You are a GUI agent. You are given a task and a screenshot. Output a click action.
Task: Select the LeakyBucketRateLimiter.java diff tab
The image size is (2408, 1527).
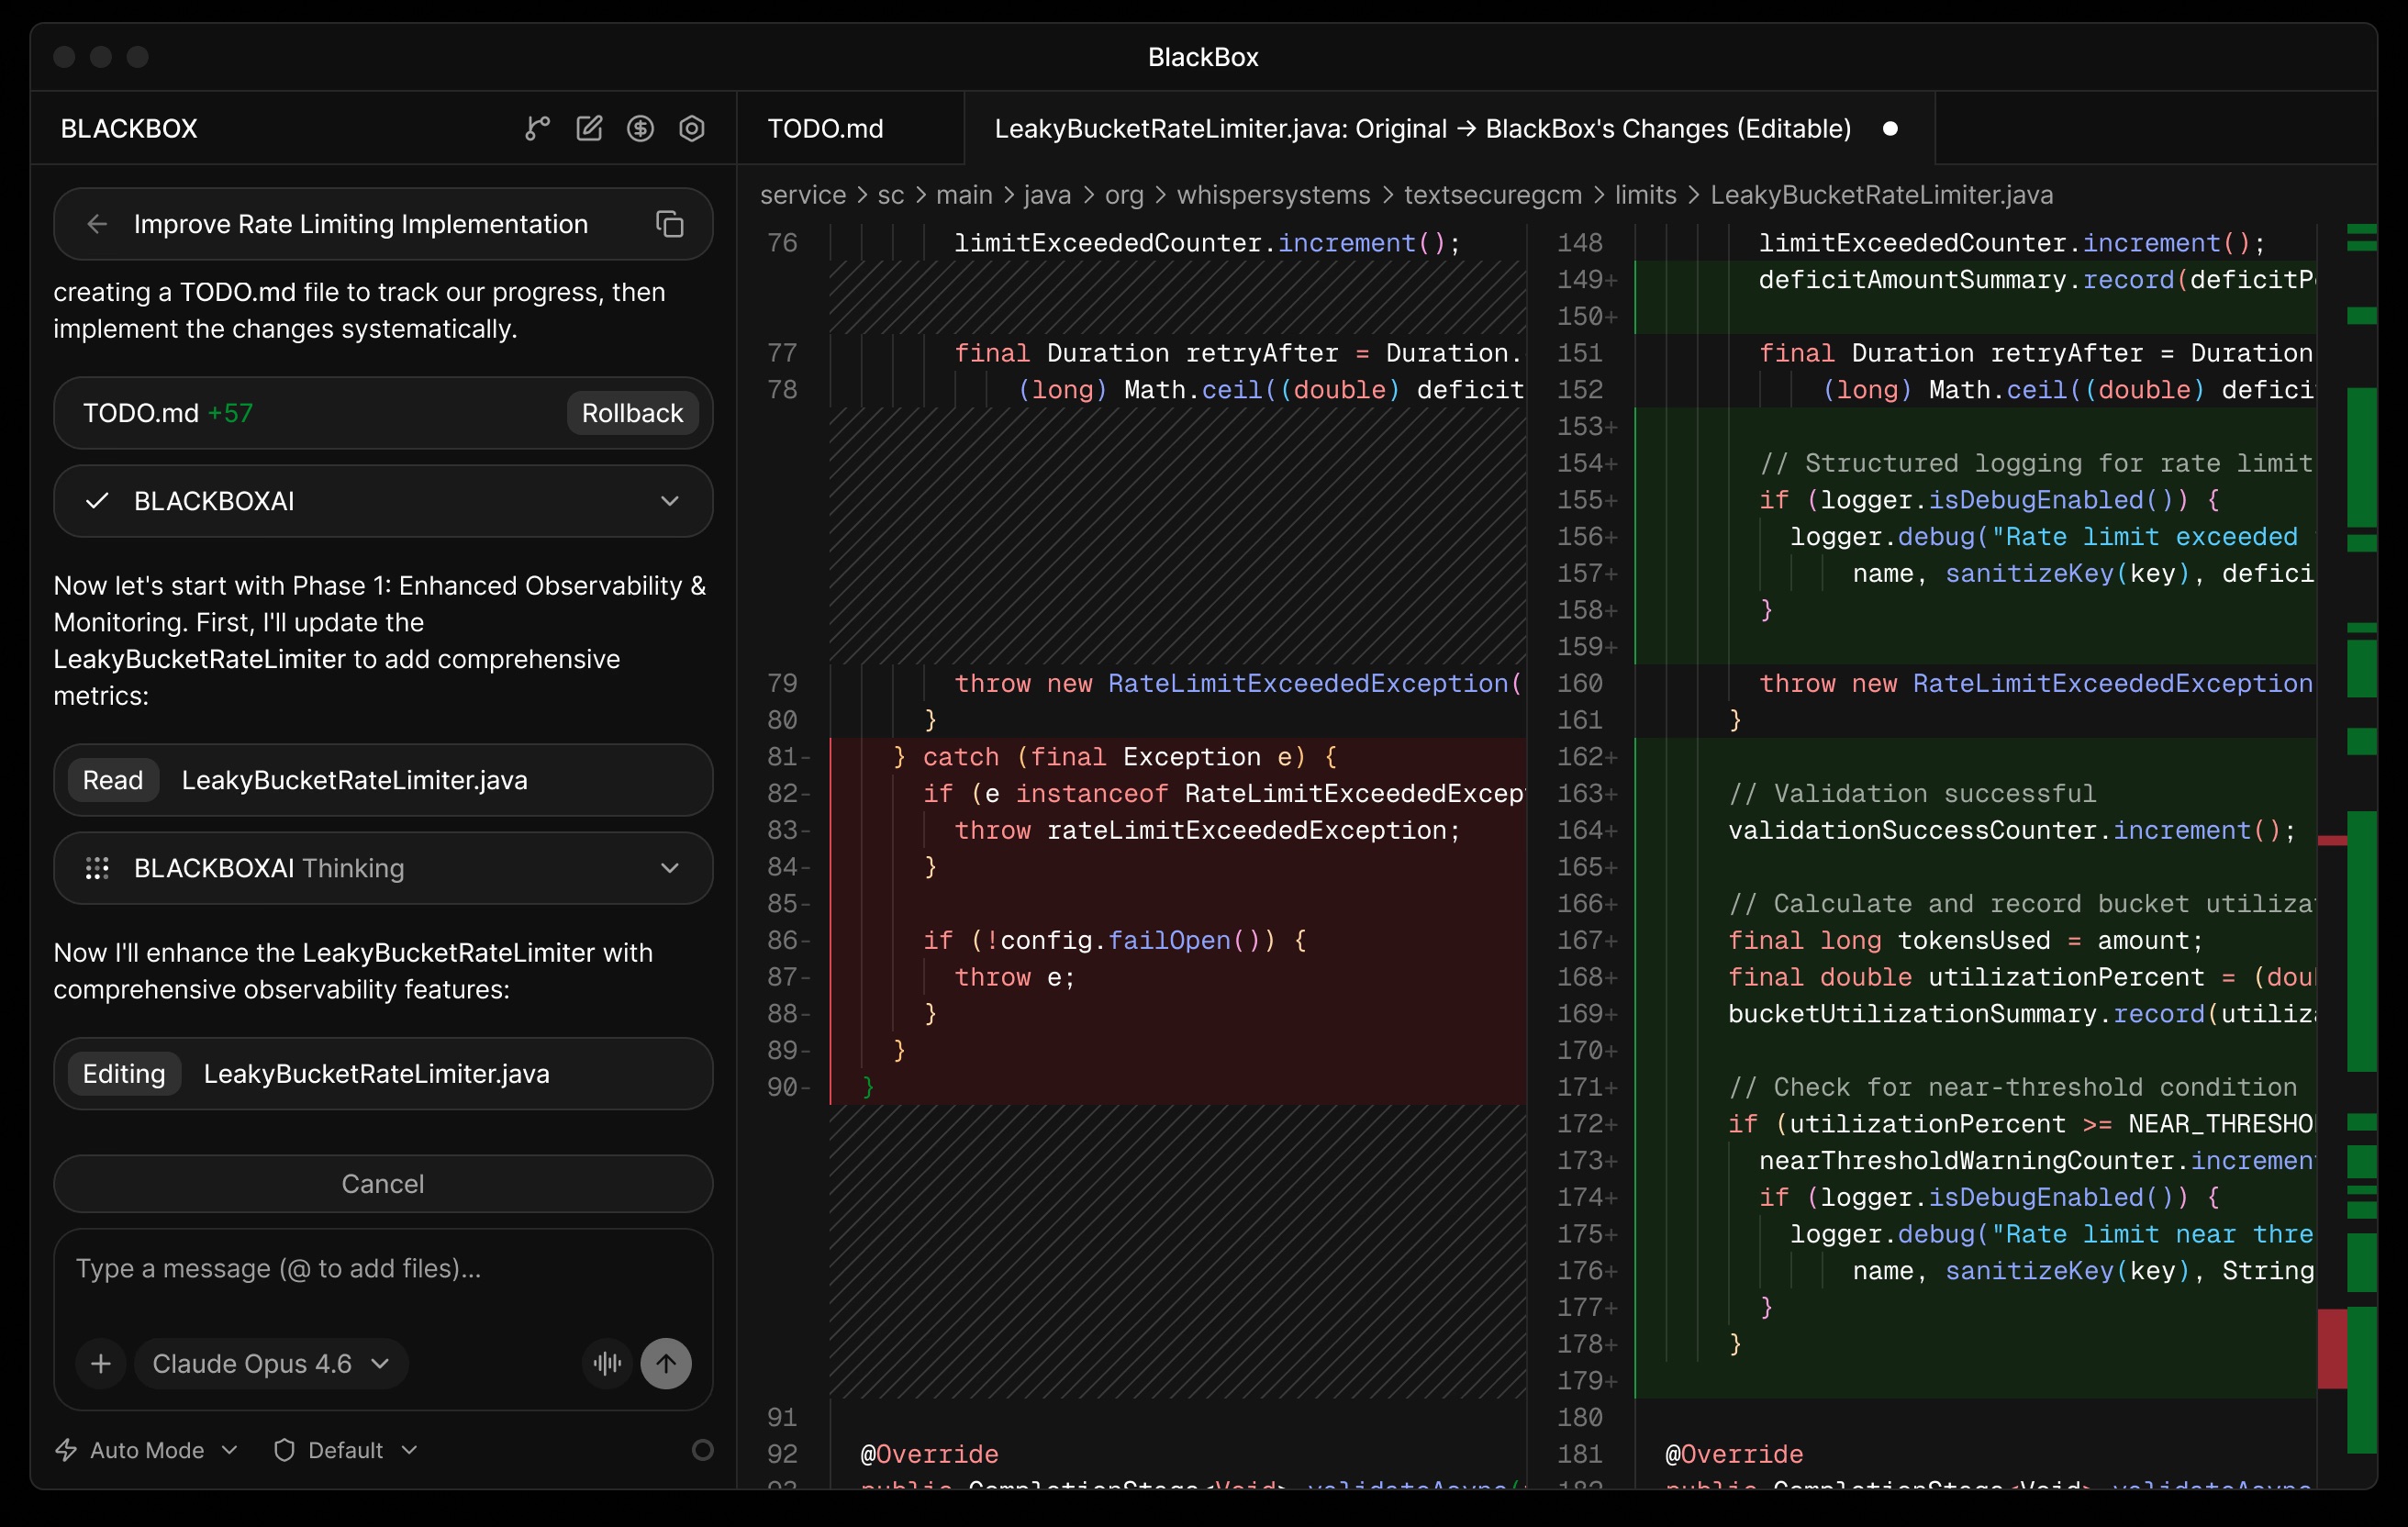[x=1421, y=129]
